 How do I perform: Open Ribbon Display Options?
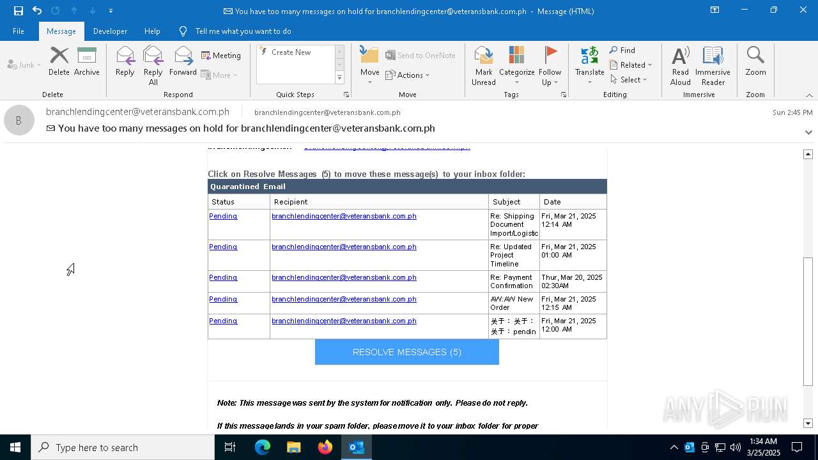[x=714, y=10]
